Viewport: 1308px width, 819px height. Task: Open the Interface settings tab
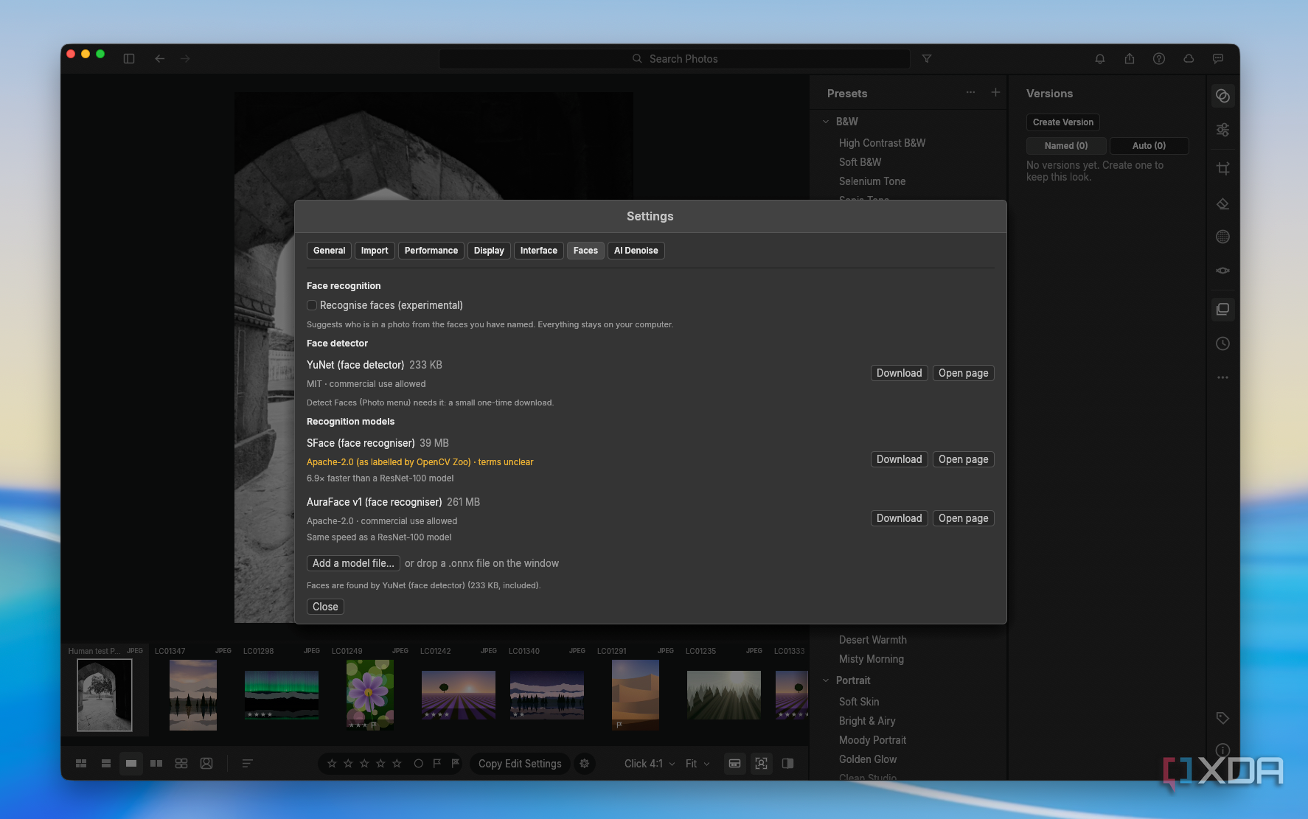click(539, 251)
